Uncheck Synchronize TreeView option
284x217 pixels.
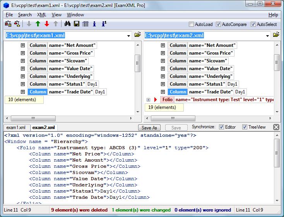[245, 127]
